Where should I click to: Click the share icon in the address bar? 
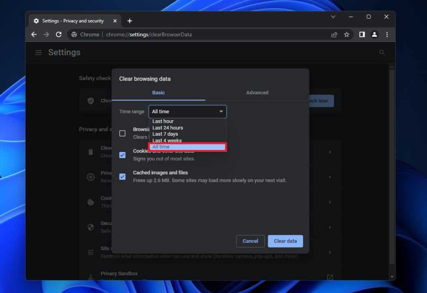pos(334,34)
